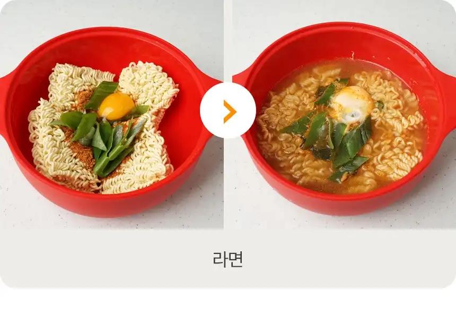Click left handle of the right red bowl
Screen dimensions: 456x316
point(241,82)
